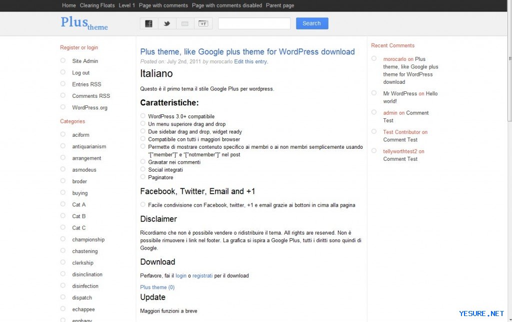Image resolution: width=512 pixels, height=322 pixels.
Task: Open the post title link
Action: coord(247,52)
